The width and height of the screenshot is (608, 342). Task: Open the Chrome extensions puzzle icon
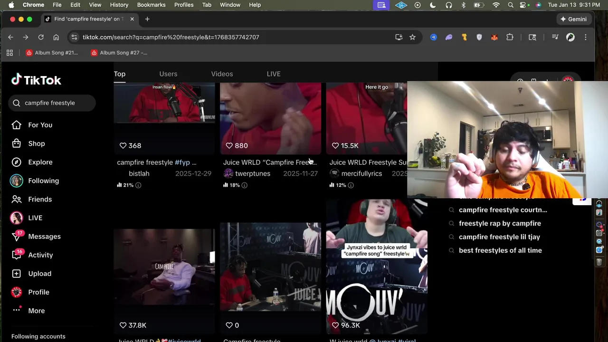point(510,37)
